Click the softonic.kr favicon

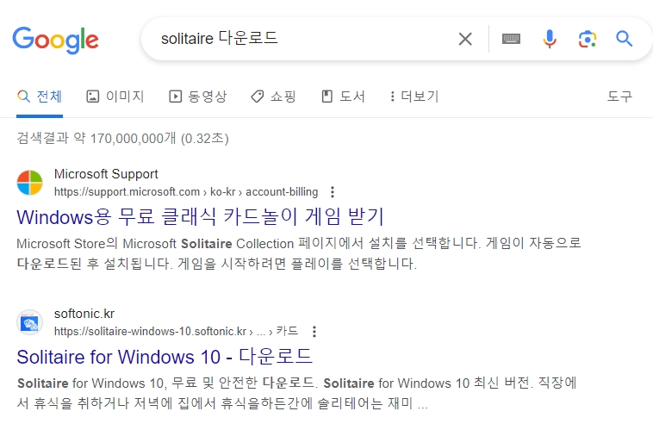(x=29, y=322)
